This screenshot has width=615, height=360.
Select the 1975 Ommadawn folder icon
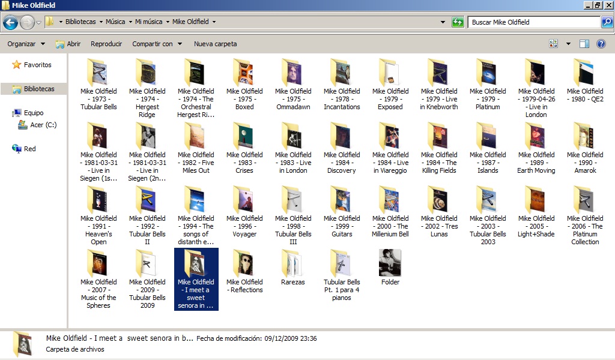(293, 72)
